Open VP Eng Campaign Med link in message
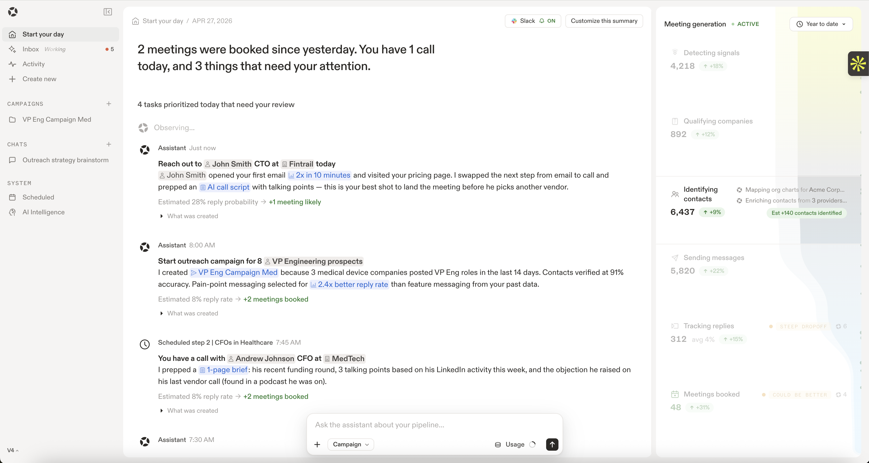The height and width of the screenshot is (463, 869). click(234, 272)
